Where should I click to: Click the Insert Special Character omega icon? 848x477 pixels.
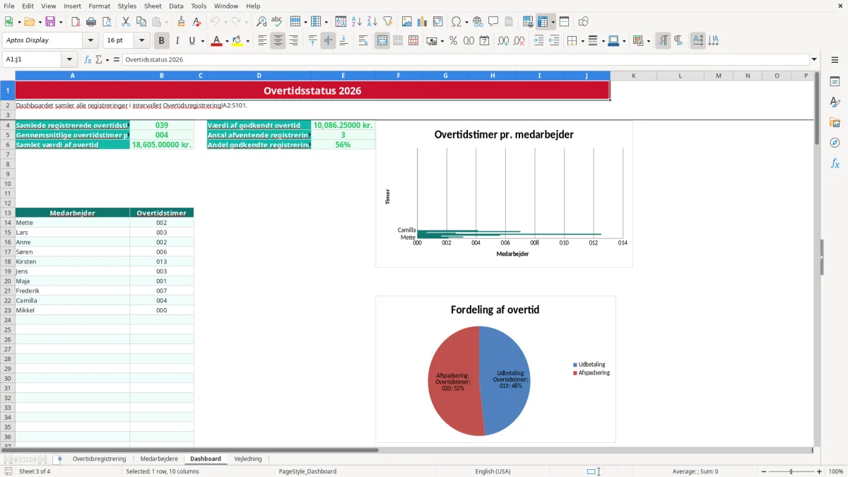(x=456, y=22)
